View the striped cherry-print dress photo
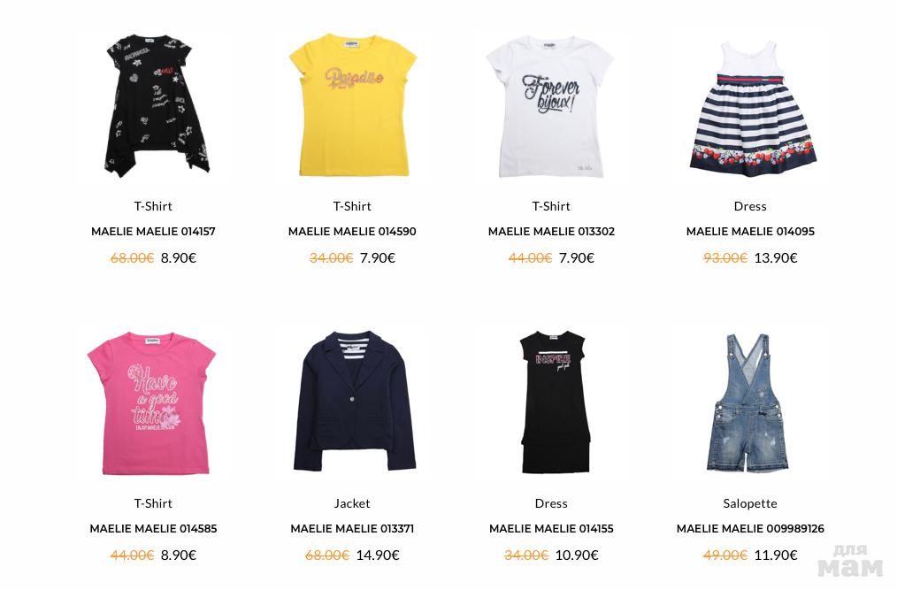This screenshot has height=590, width=897. pyautogui.click(x=750, y=106)
